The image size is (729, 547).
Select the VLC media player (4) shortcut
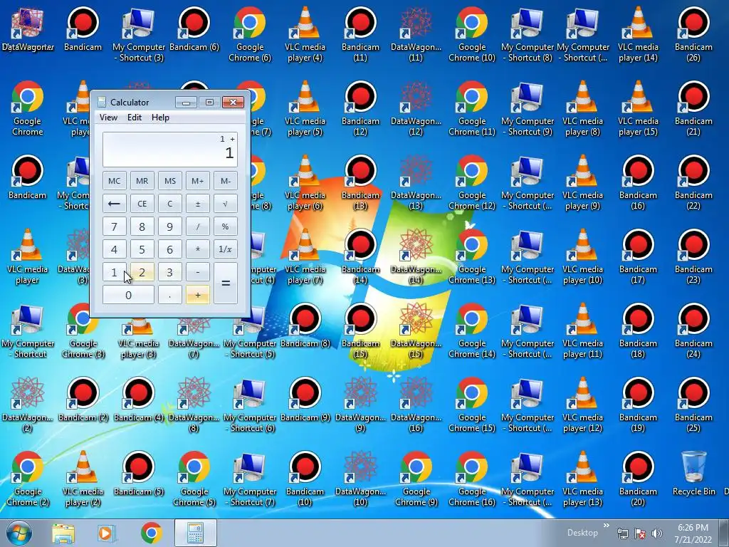coord(305,35)
